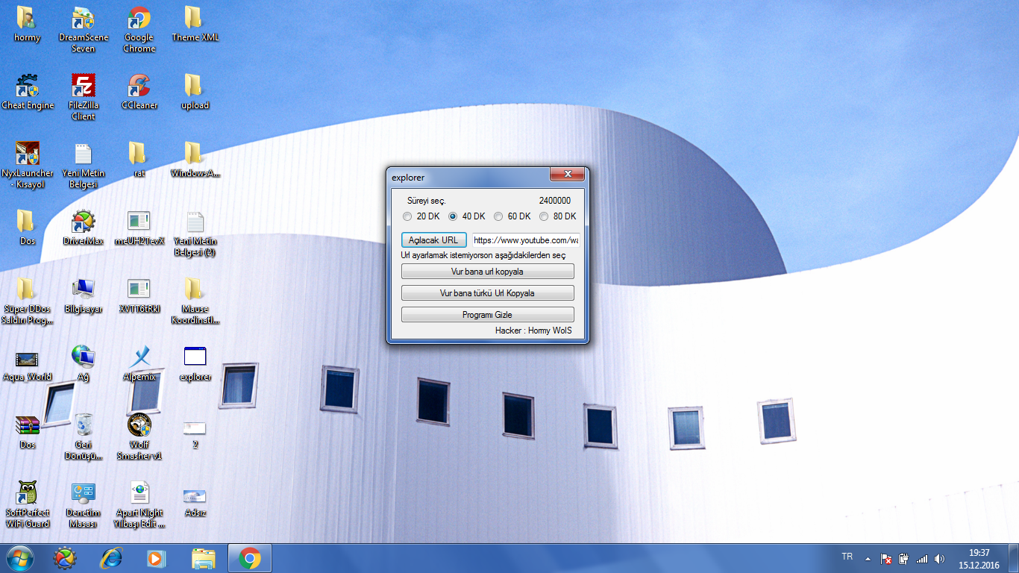
Task: Click Vur bana türkü Url Kopyala button
Action: [488, 293]
